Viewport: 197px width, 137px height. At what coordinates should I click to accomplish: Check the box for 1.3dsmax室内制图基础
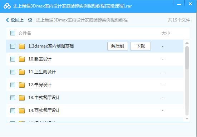13,46
